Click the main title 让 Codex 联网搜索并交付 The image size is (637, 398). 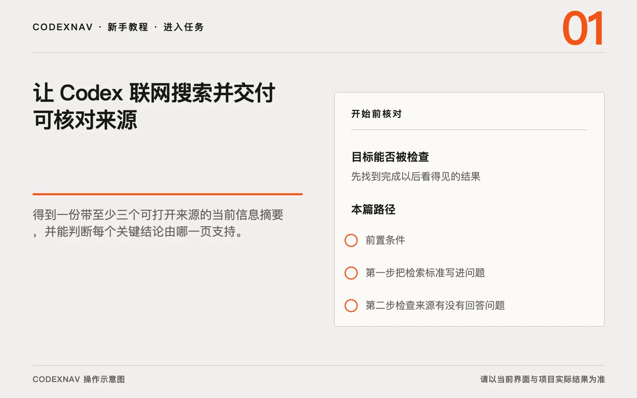click(x=154, y=93)
